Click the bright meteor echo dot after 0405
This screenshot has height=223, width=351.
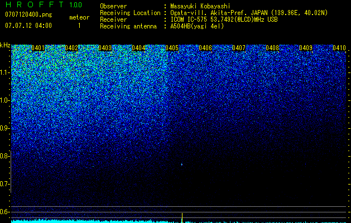point(182,164)
